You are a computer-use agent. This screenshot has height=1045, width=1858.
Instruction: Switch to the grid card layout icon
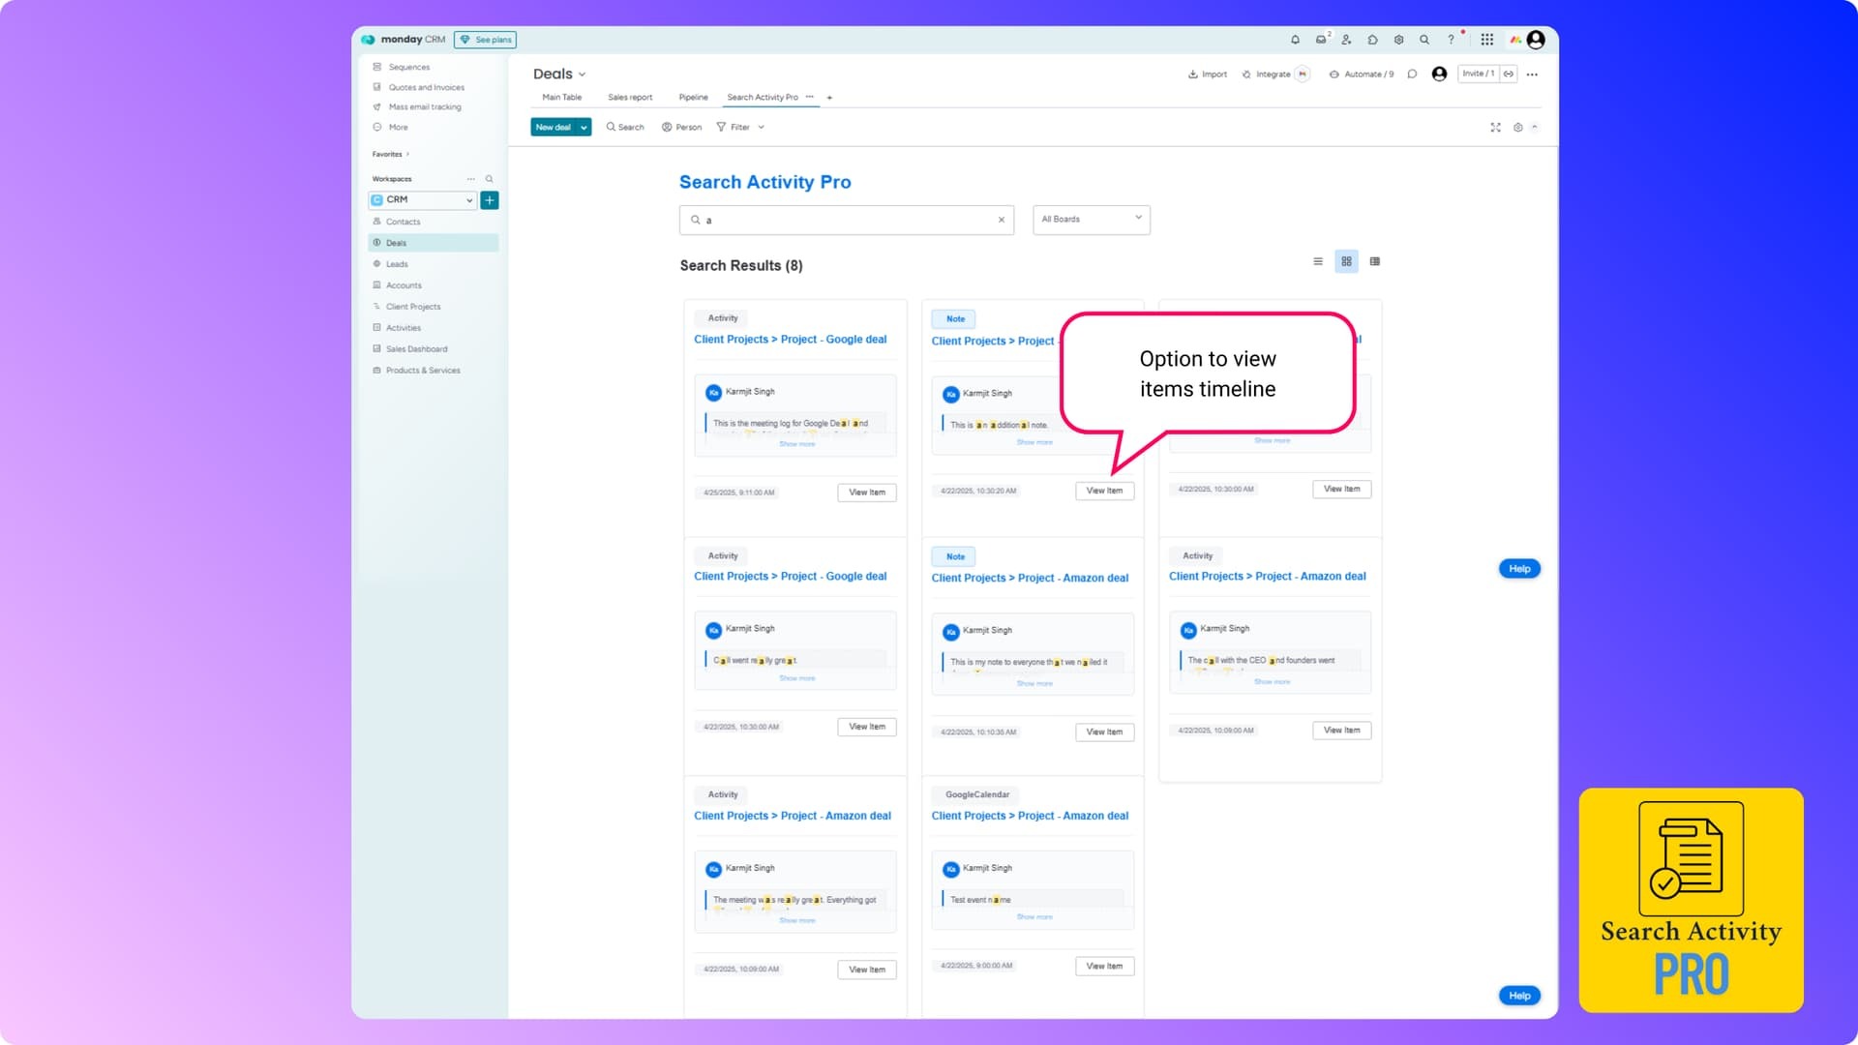pyautogui.click(x=1346, y=261)
